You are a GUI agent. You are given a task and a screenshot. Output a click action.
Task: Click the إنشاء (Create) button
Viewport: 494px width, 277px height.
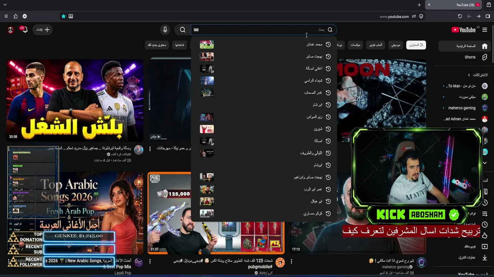click(x=43, y=30)
